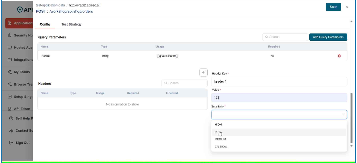Click the My Teams people icon
The image size is (357, 163).
tap(10, 72)
